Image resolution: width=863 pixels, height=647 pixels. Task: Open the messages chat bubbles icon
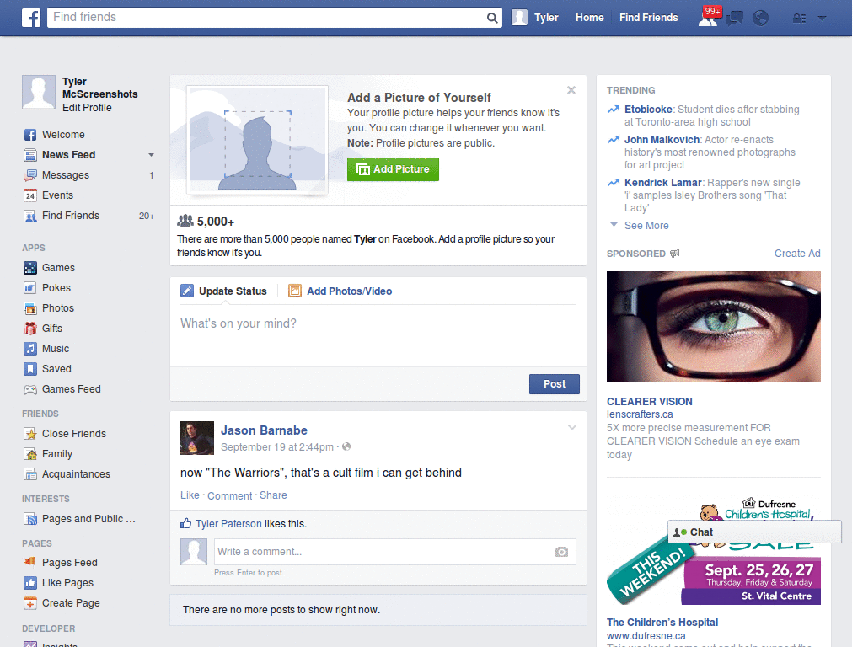pos(734,19)
